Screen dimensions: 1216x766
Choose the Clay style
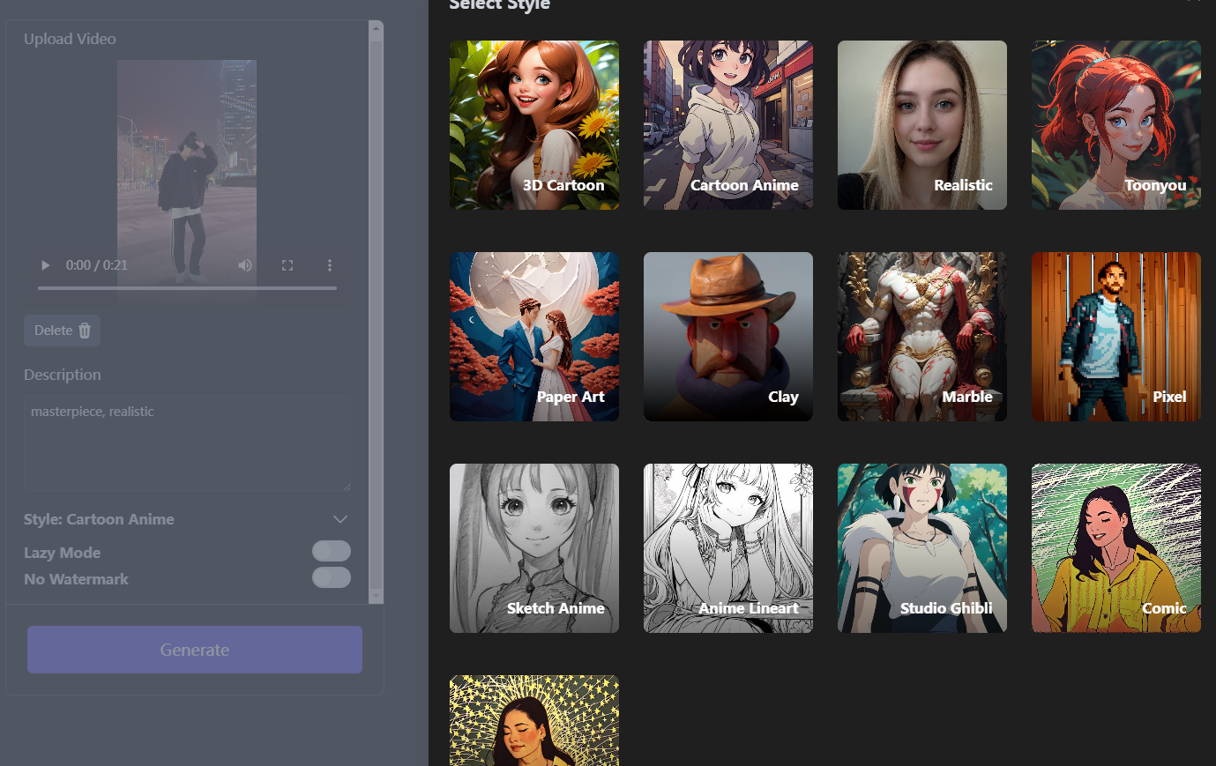coord(728,337)
